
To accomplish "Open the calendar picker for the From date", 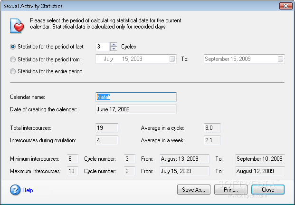I will click(172, 59).
